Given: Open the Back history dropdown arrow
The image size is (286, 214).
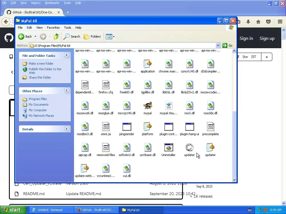Looking at the screenshot, I should pos(35,37).
